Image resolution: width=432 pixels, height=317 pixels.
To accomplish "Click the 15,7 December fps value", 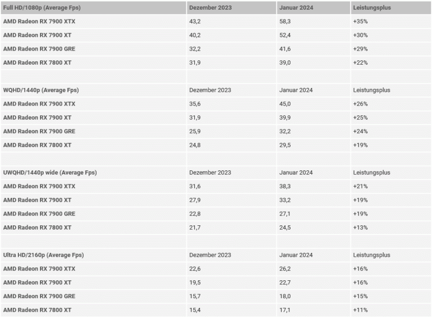I will pyautogui.click(x=194, y=296).
